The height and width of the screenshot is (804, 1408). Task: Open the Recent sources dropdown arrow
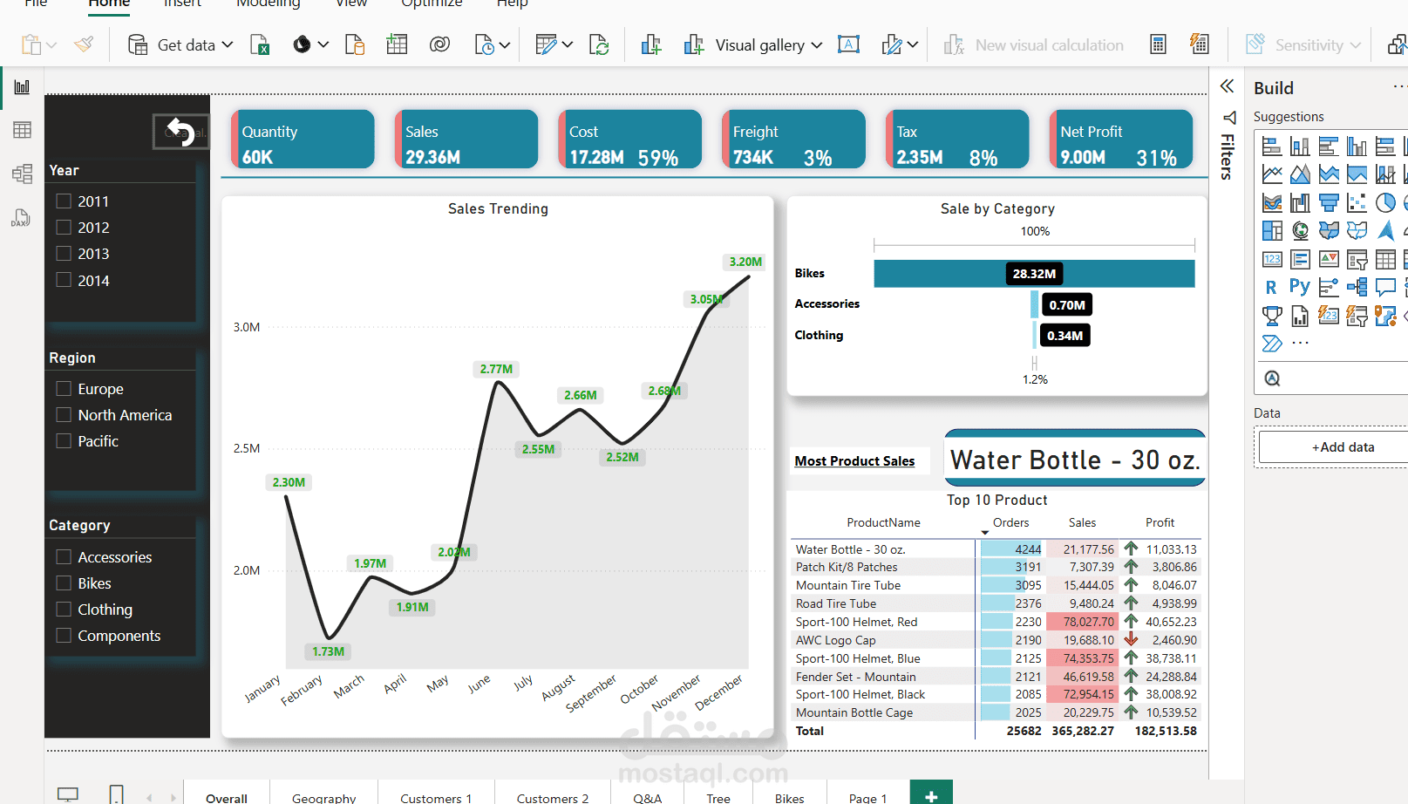[x=505, y=44]
